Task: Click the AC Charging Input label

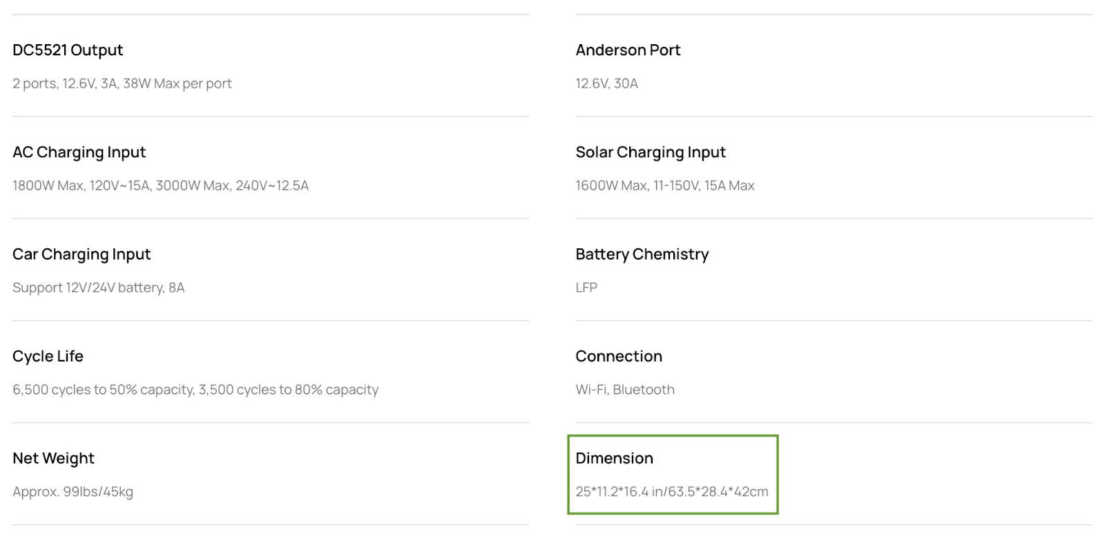Action: click(x=79, y=152)
